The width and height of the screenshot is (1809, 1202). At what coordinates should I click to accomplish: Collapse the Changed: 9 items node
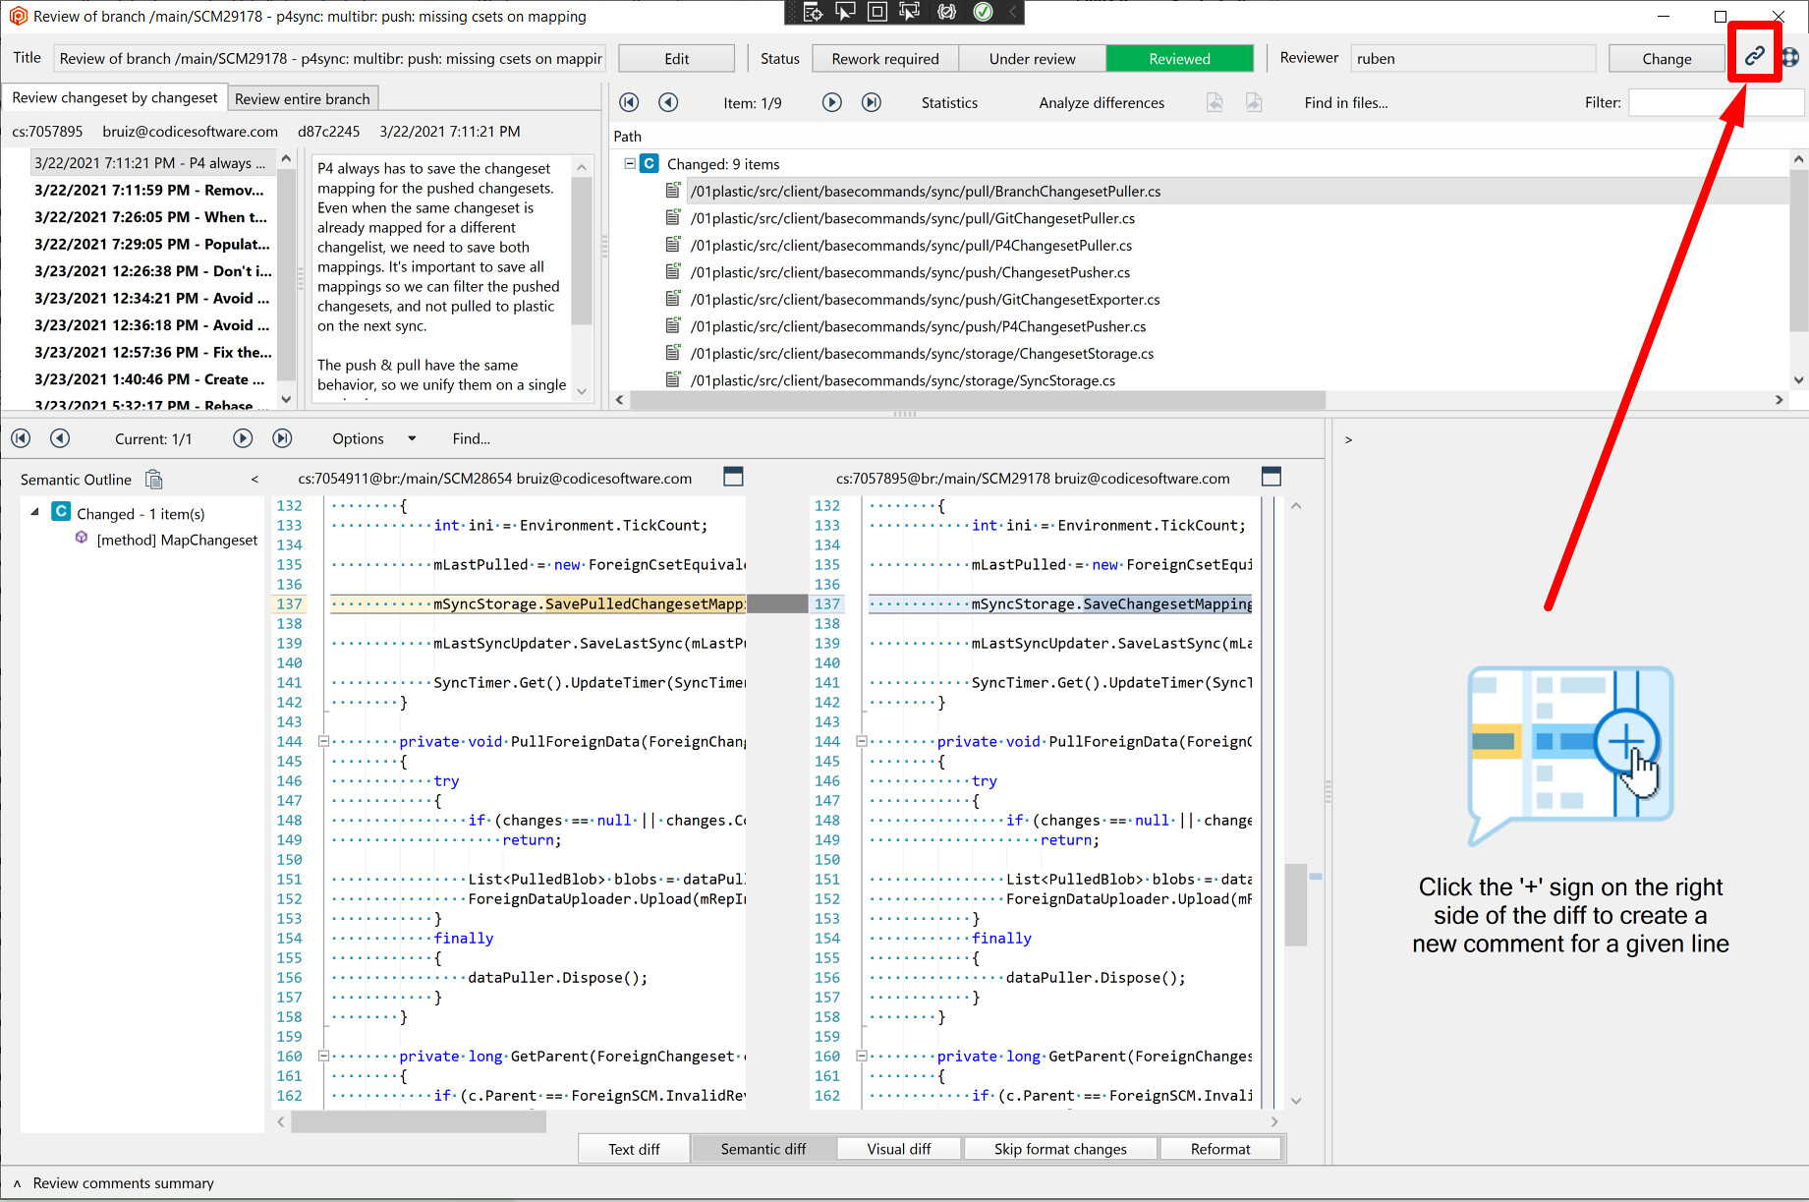[x=628, y=163]
